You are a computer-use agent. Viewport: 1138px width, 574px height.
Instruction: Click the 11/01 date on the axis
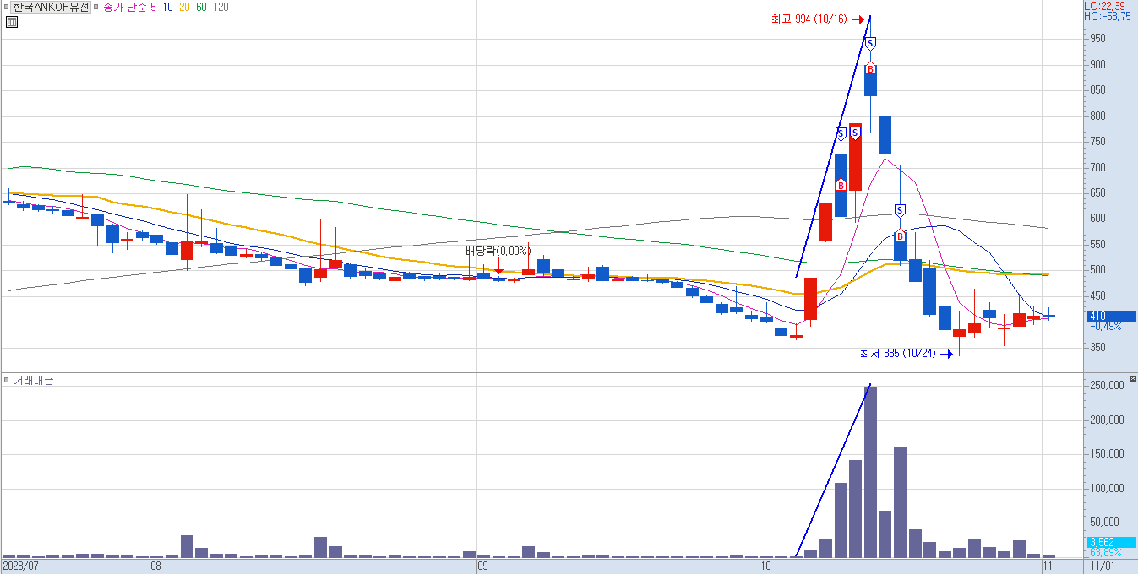(1103, 566)
